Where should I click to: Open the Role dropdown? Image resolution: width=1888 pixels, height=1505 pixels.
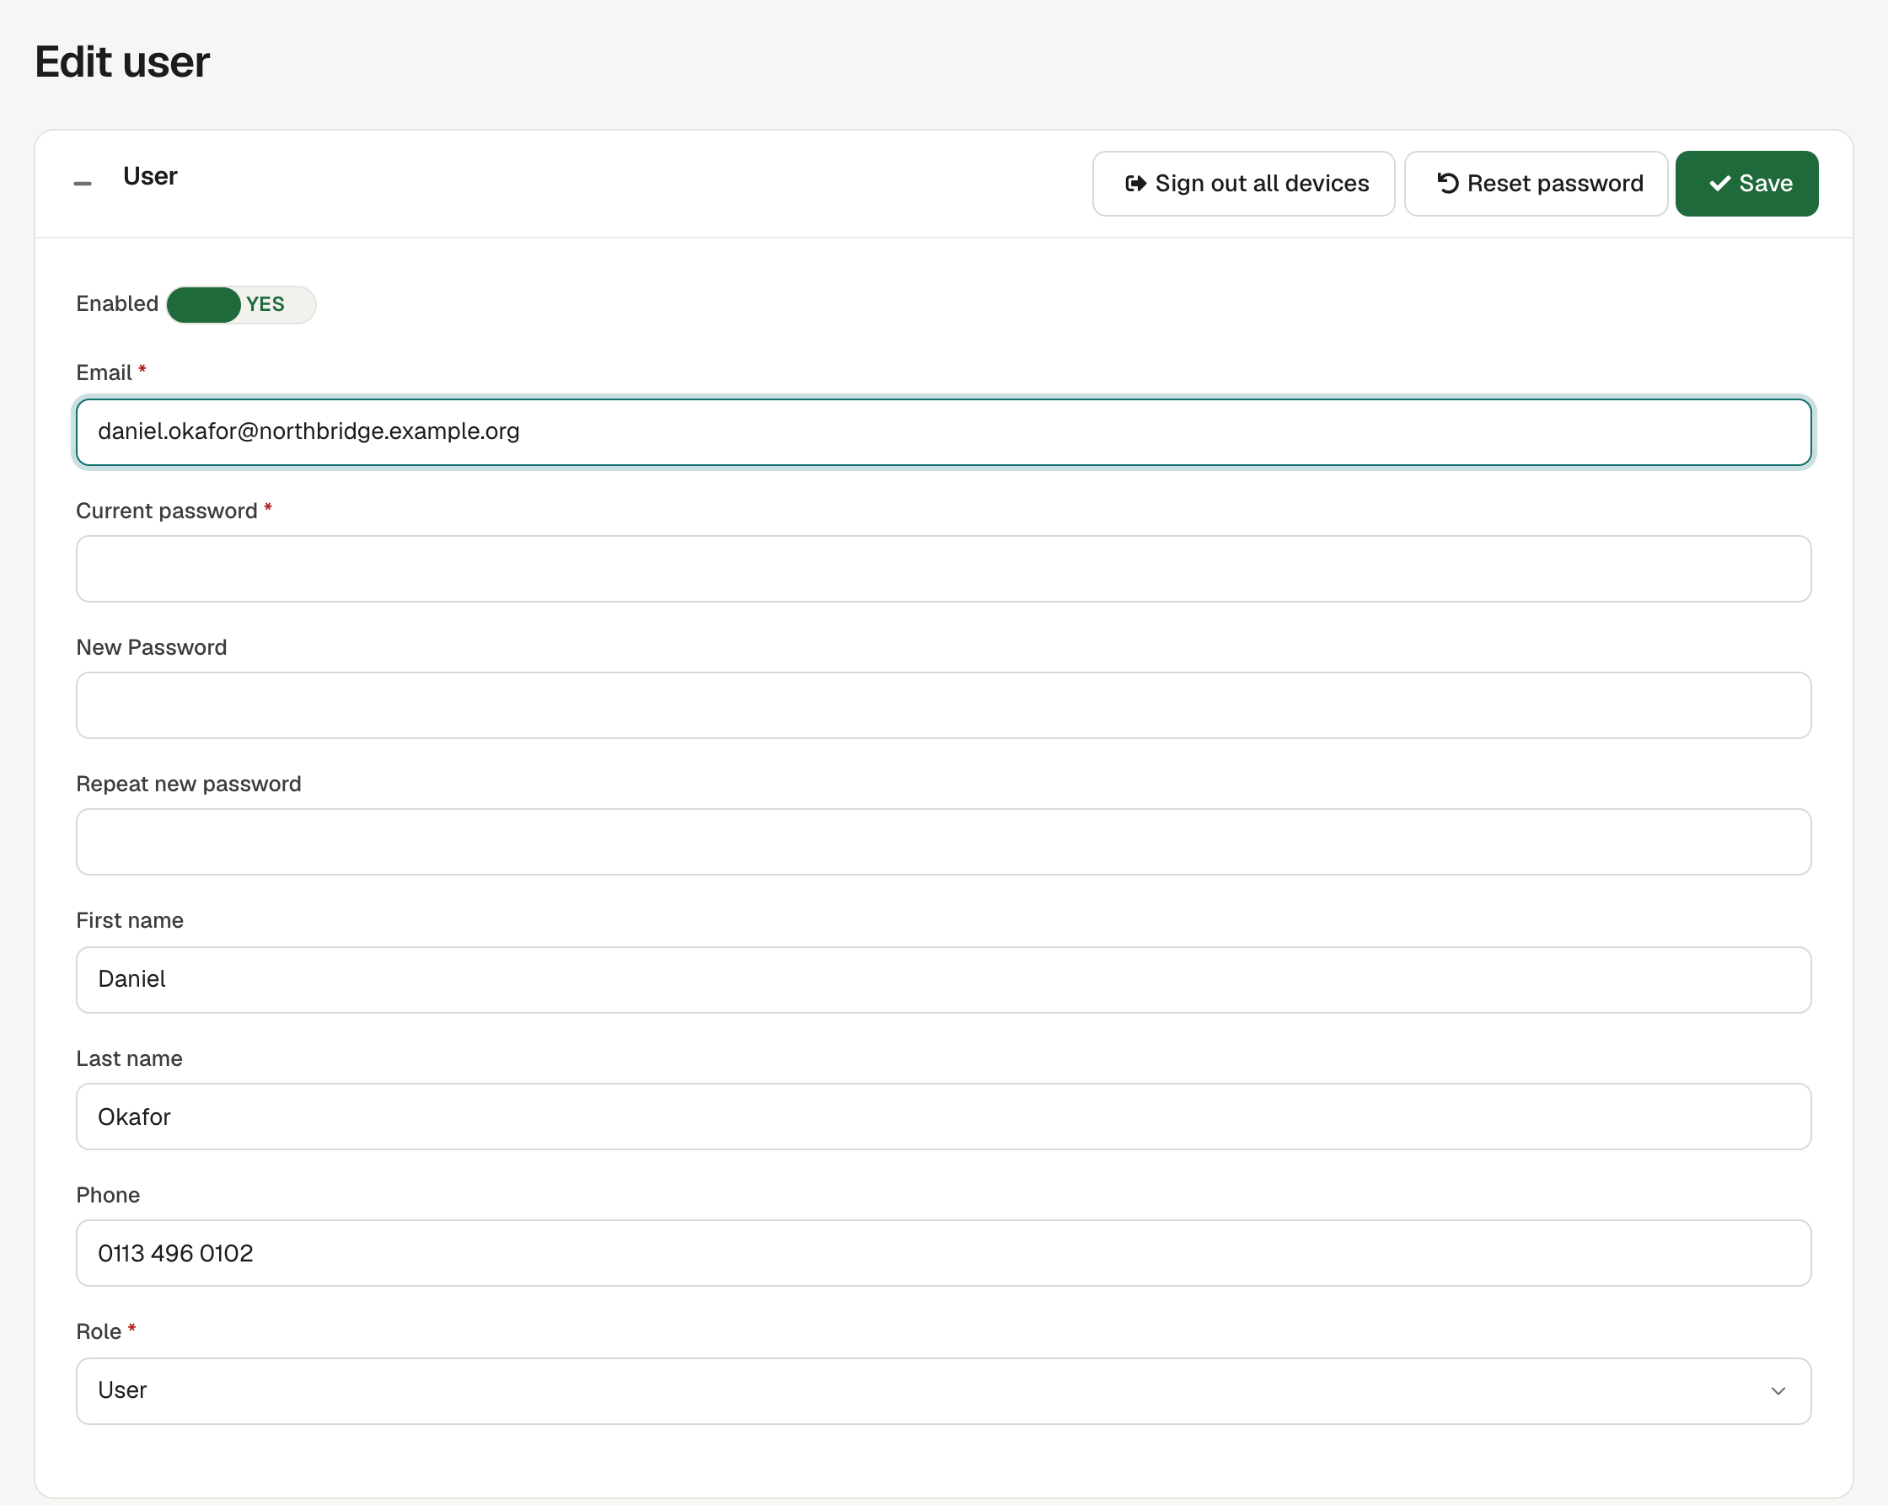click(x=943, y=1390)
